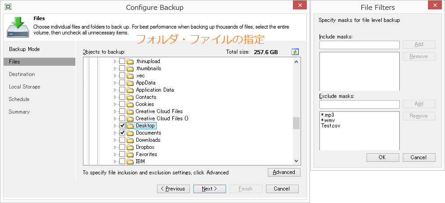Click the refresh icon next to Total size

(295, 52)
